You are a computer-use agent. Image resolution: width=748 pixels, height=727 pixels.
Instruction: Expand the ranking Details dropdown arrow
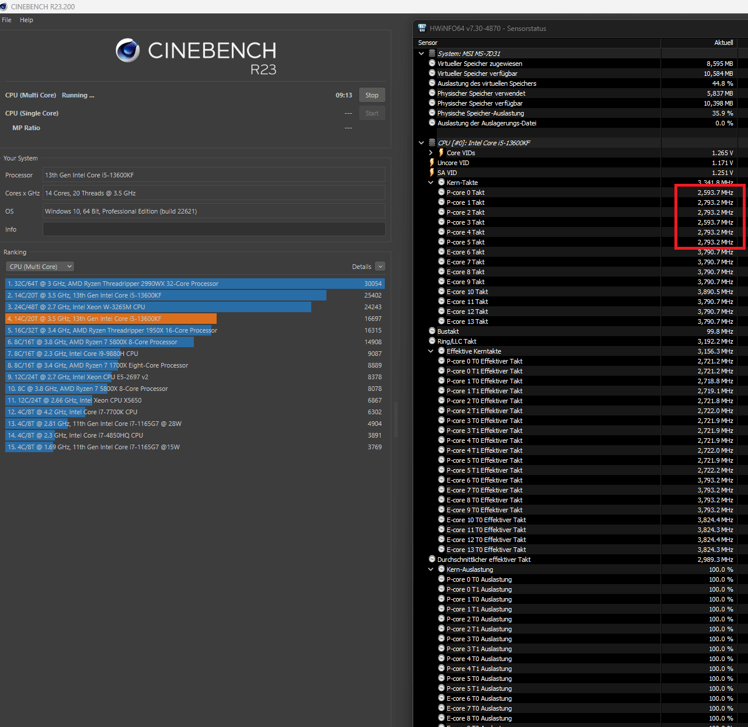click(380, 267)
